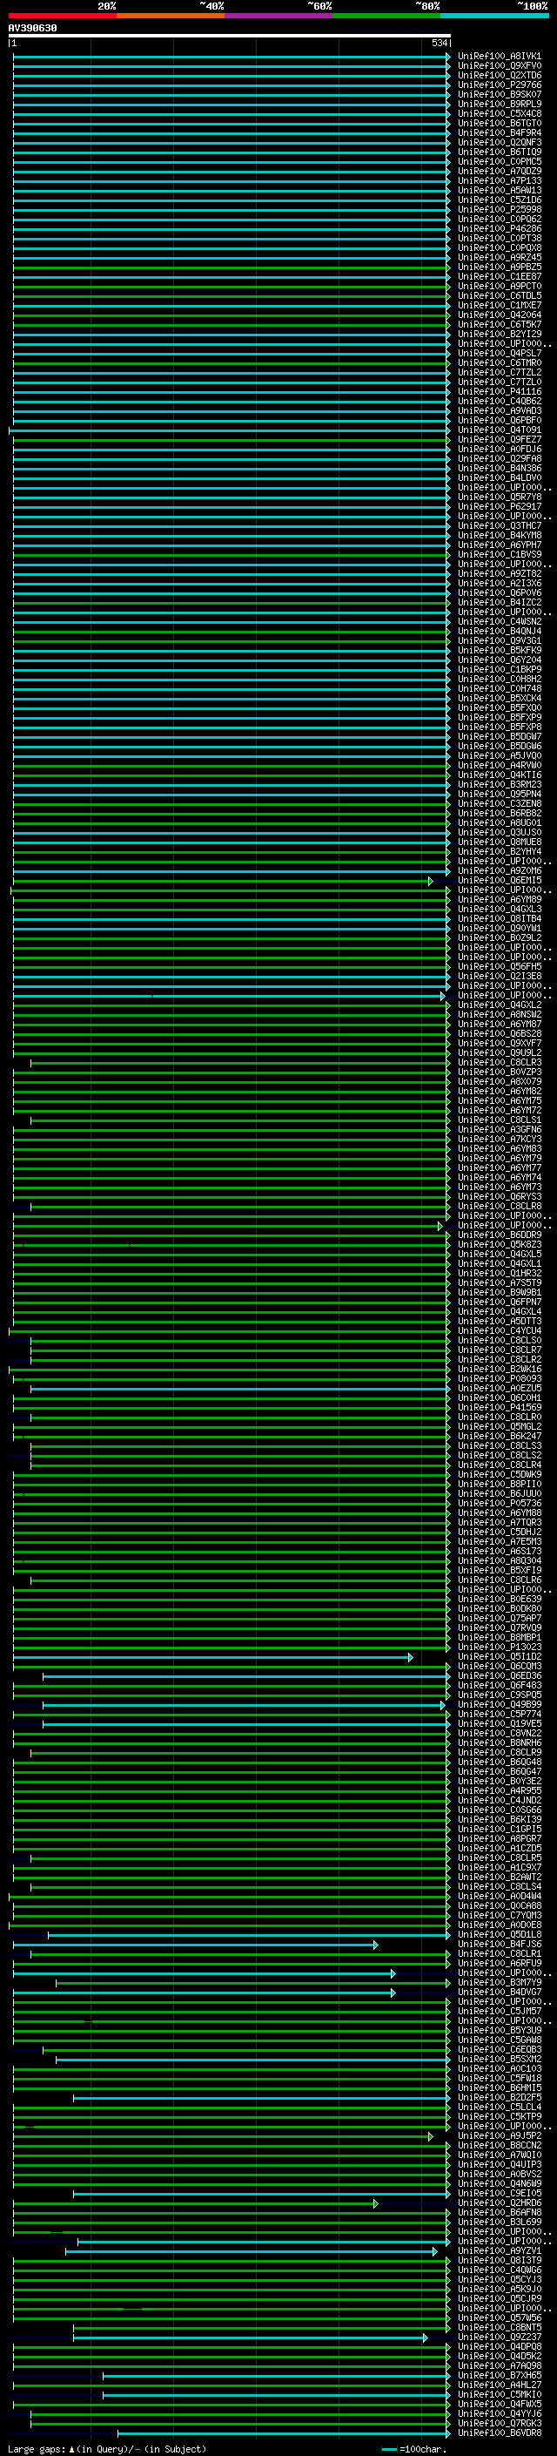Click the white query sequence bar
The height and width of the screenshot is (2456, 557).
[x=230, y=35]
